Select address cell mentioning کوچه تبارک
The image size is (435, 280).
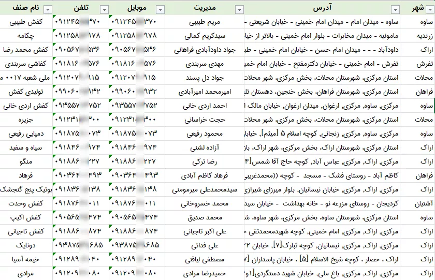click(322, 245)
